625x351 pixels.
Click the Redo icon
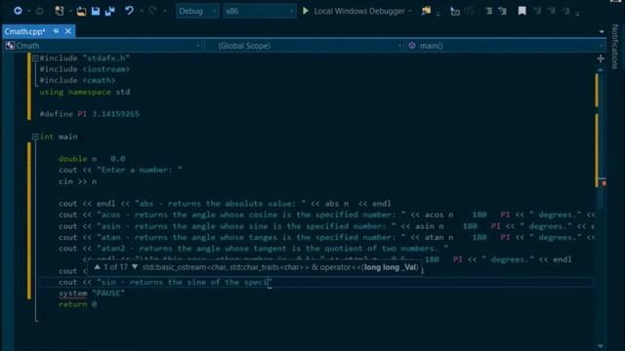(x=152, y=11)
